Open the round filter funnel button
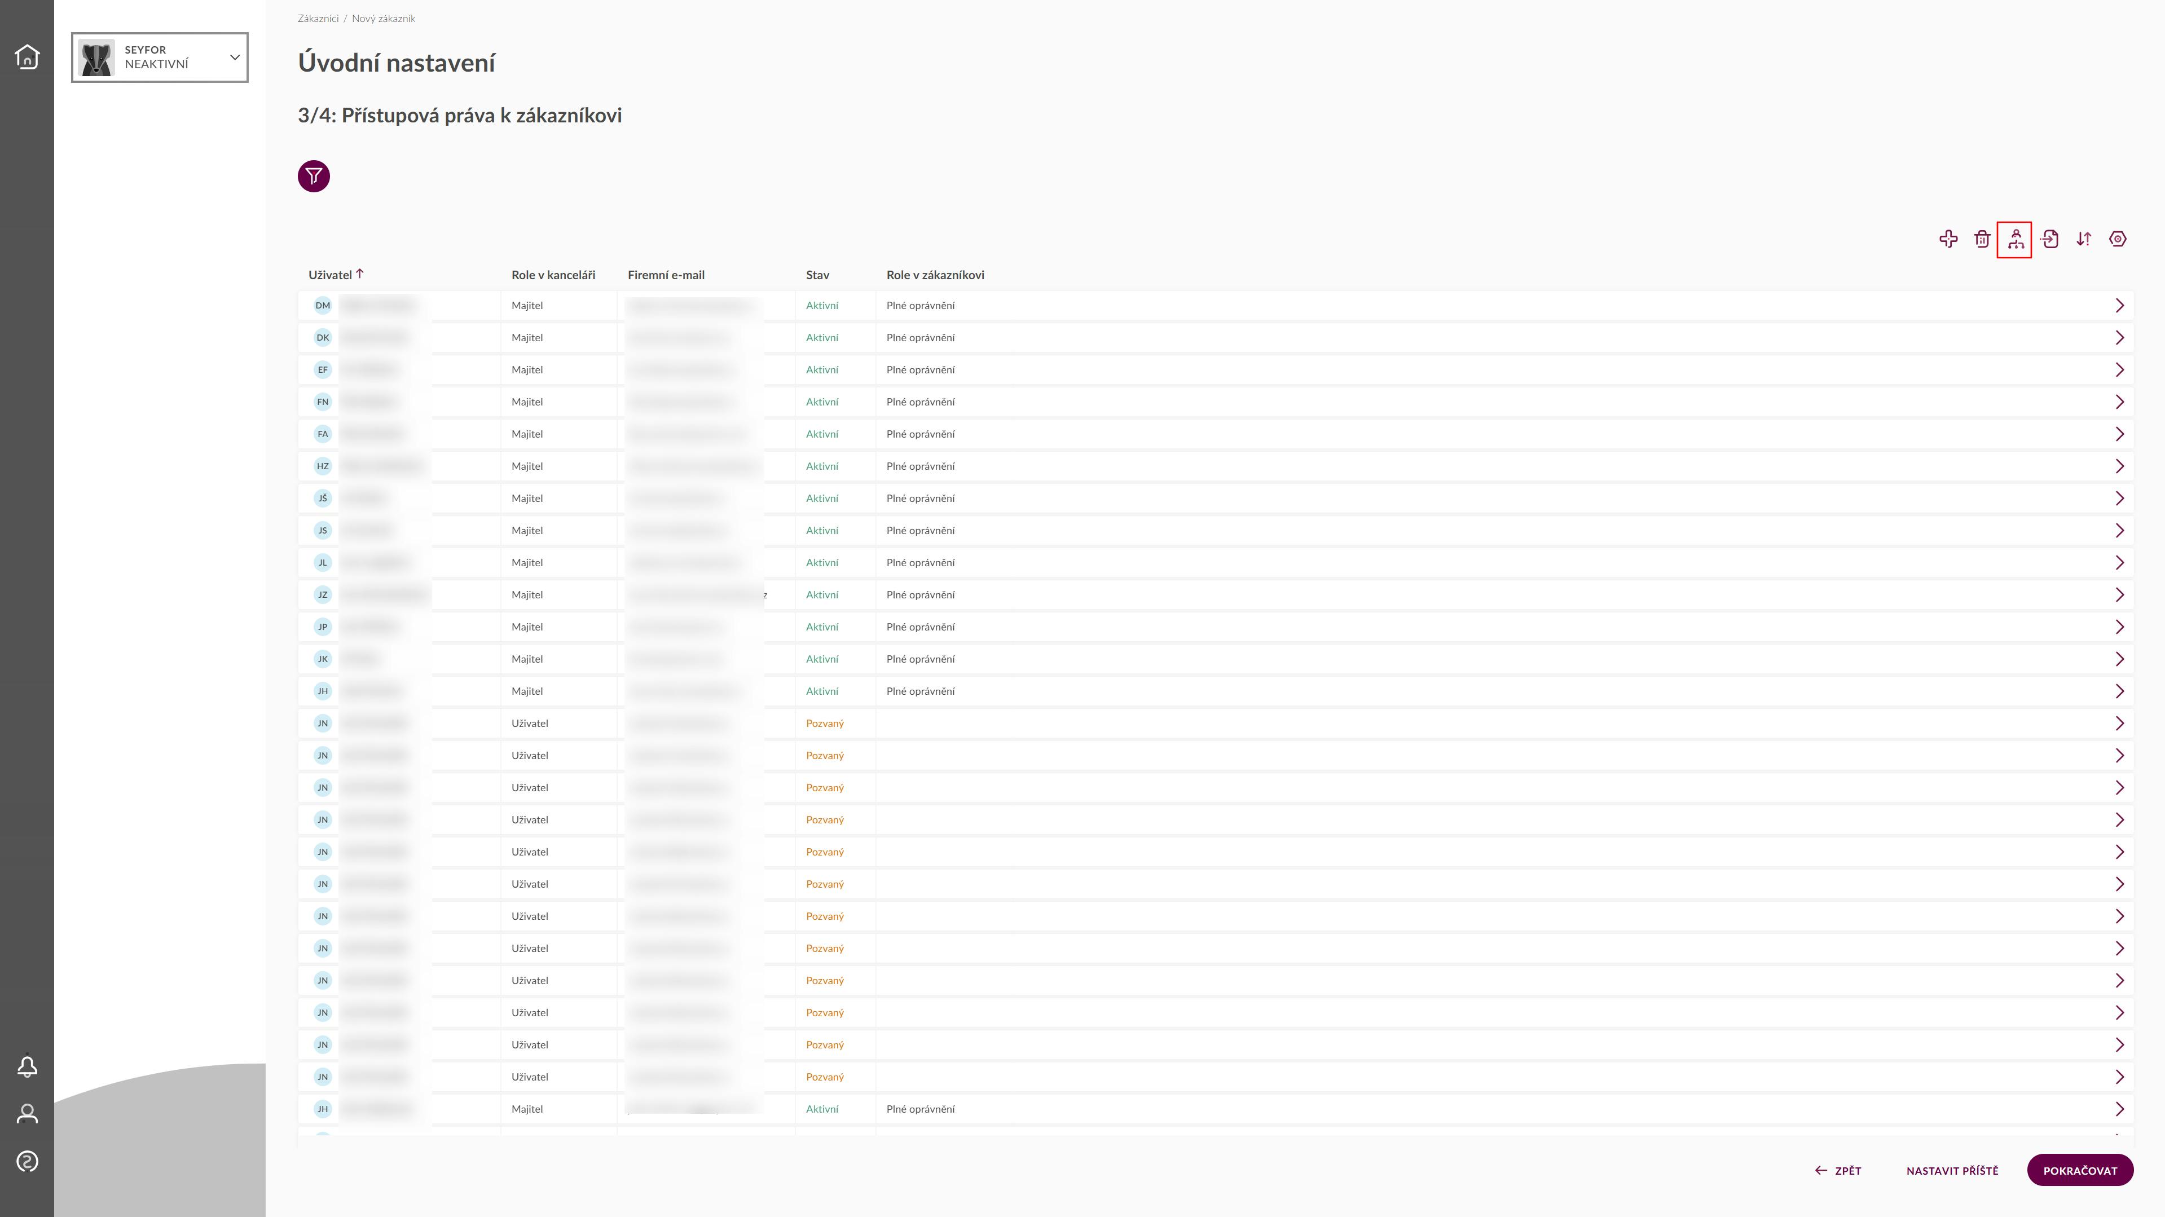Image resolution: width=2165 pixels, height=1217 pixels. coord(314,177)
